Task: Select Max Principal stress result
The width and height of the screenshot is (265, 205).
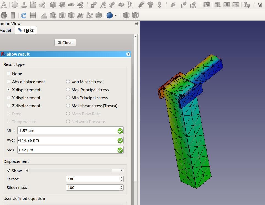Action: [x=87, y=90]
